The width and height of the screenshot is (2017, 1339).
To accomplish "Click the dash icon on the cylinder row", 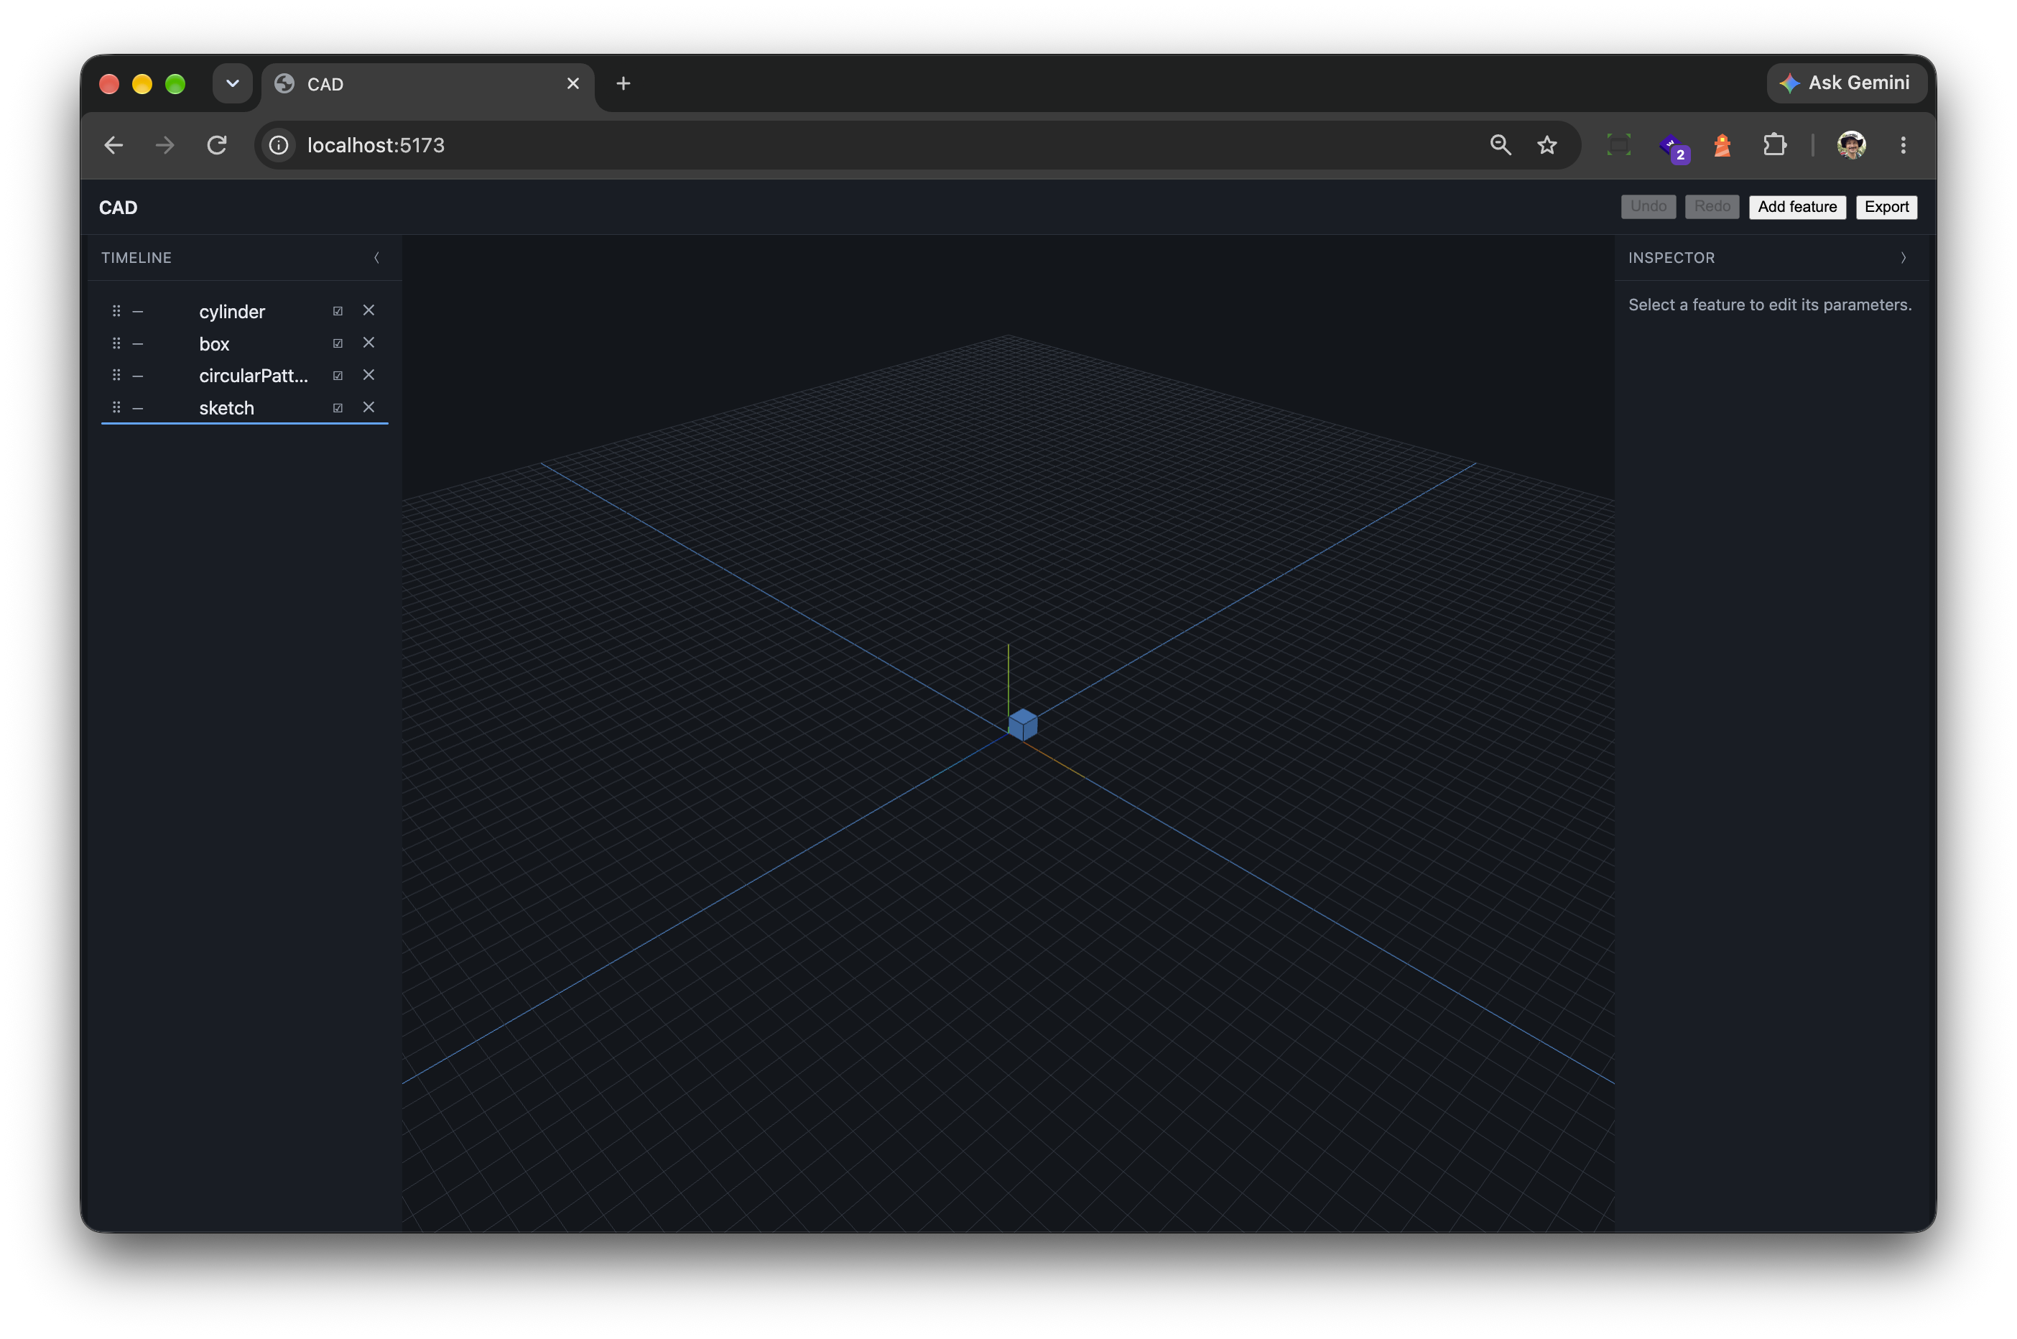I will coord(137,312).
